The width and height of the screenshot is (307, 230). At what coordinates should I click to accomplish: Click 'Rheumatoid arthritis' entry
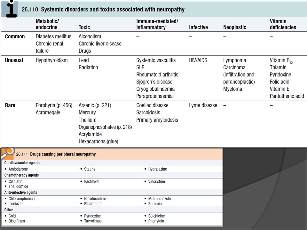(x=157, y=75)
